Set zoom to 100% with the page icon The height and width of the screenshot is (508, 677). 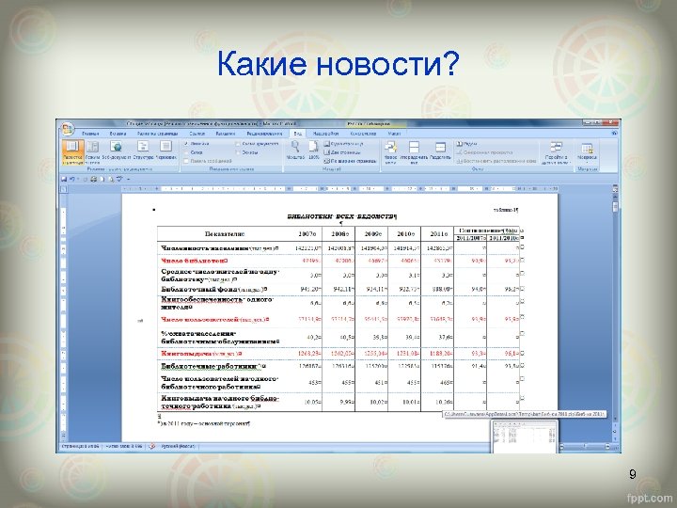tap(313, 150)
